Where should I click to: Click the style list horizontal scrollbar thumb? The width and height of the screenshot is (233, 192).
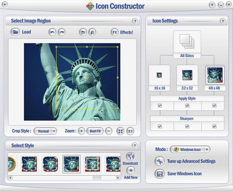tap(97, 178)
